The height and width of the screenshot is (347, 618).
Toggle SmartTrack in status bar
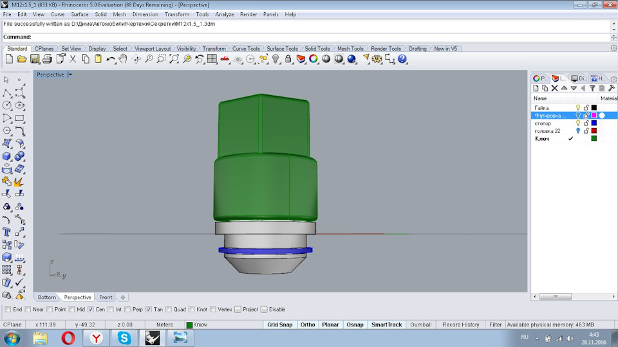click(387, 325)
